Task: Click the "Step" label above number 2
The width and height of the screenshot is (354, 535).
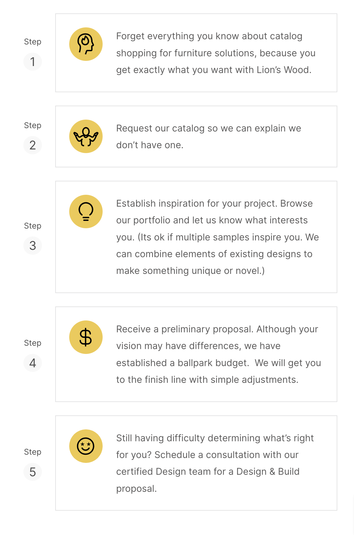Action: [x=32, y=125]
